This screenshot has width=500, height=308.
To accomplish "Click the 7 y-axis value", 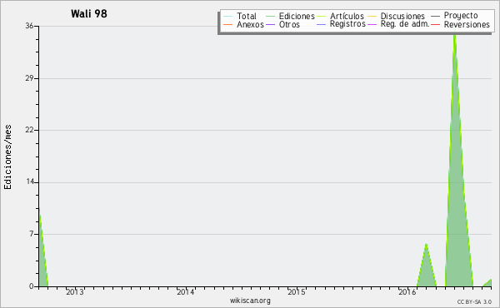I will 32,234.
